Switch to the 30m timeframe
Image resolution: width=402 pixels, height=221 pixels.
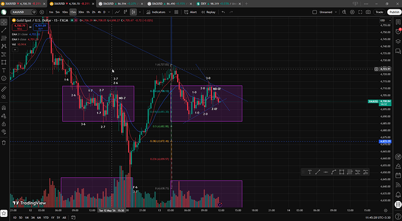(81, 12)
